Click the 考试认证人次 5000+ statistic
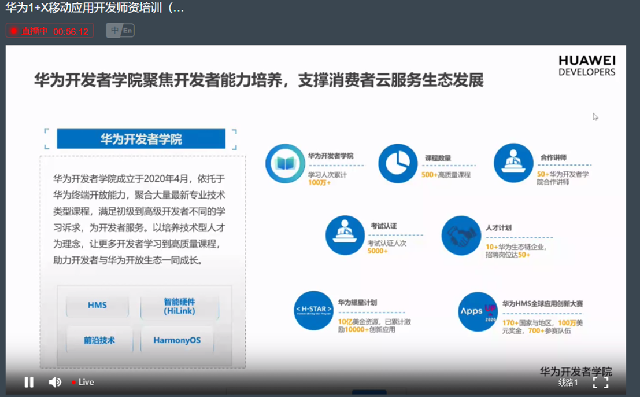Image resolution: width=640 pixels, height=397 pixels. (x=387, y=247)
